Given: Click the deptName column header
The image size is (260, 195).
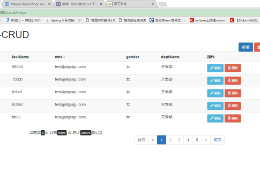Looking at the screenshot, I should [x=170, y=57].
